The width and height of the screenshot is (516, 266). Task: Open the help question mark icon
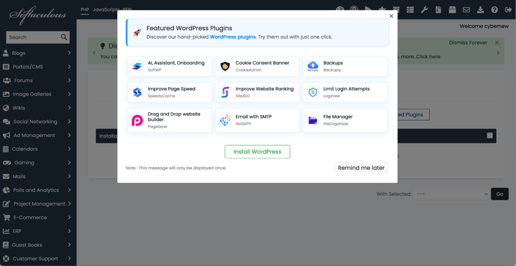click(494, 10)
